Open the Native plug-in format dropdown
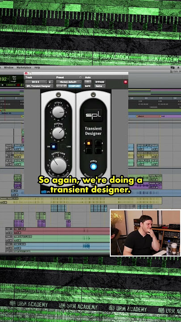This screenshot has width=181, height=322. [x=100, y=86]
